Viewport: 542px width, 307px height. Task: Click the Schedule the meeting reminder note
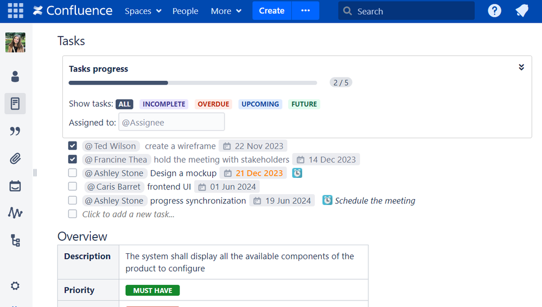[375, 201]
